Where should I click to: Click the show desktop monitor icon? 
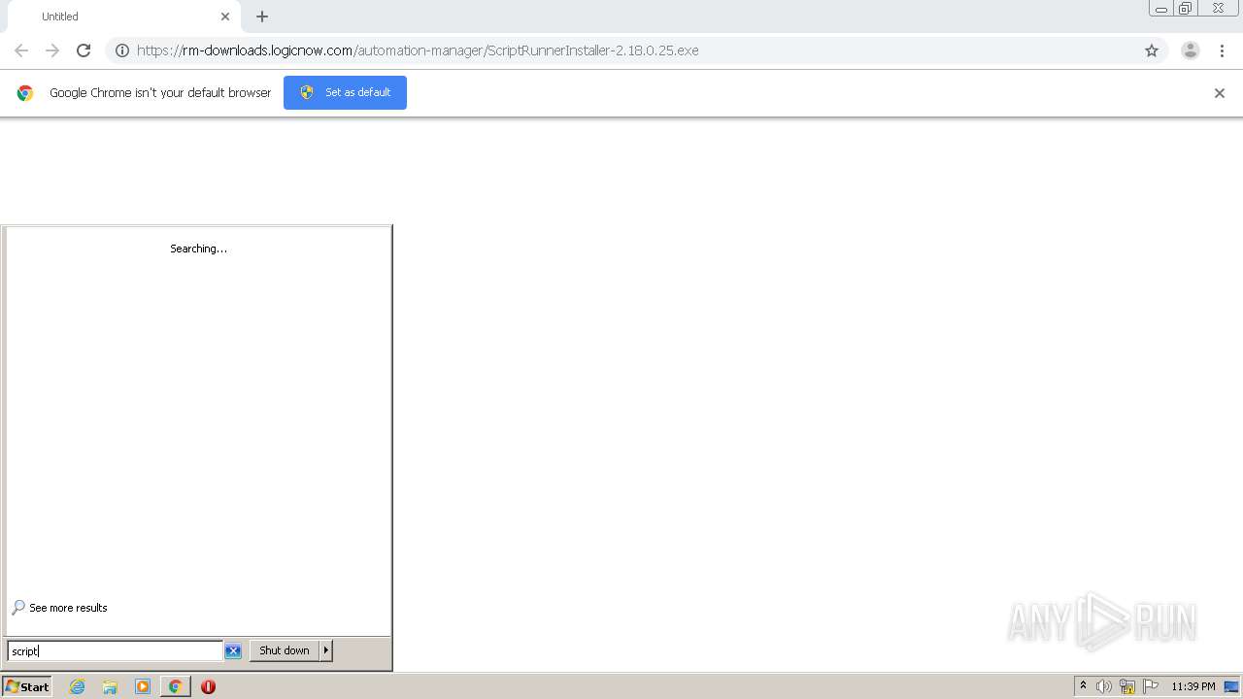[1231, 686]
